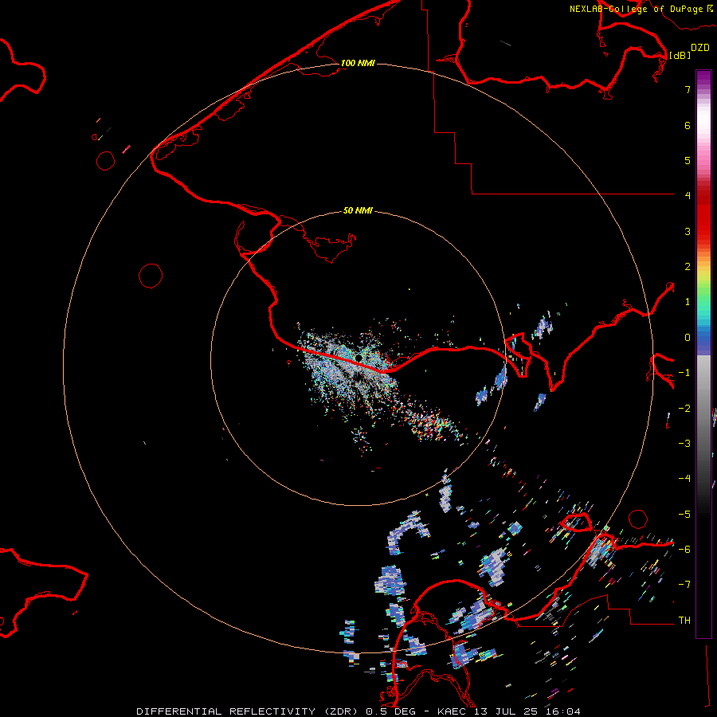Click the 5 value on the color scale
Image resolution: width=717 pixels, height=717 pixels.
(688, 160)
